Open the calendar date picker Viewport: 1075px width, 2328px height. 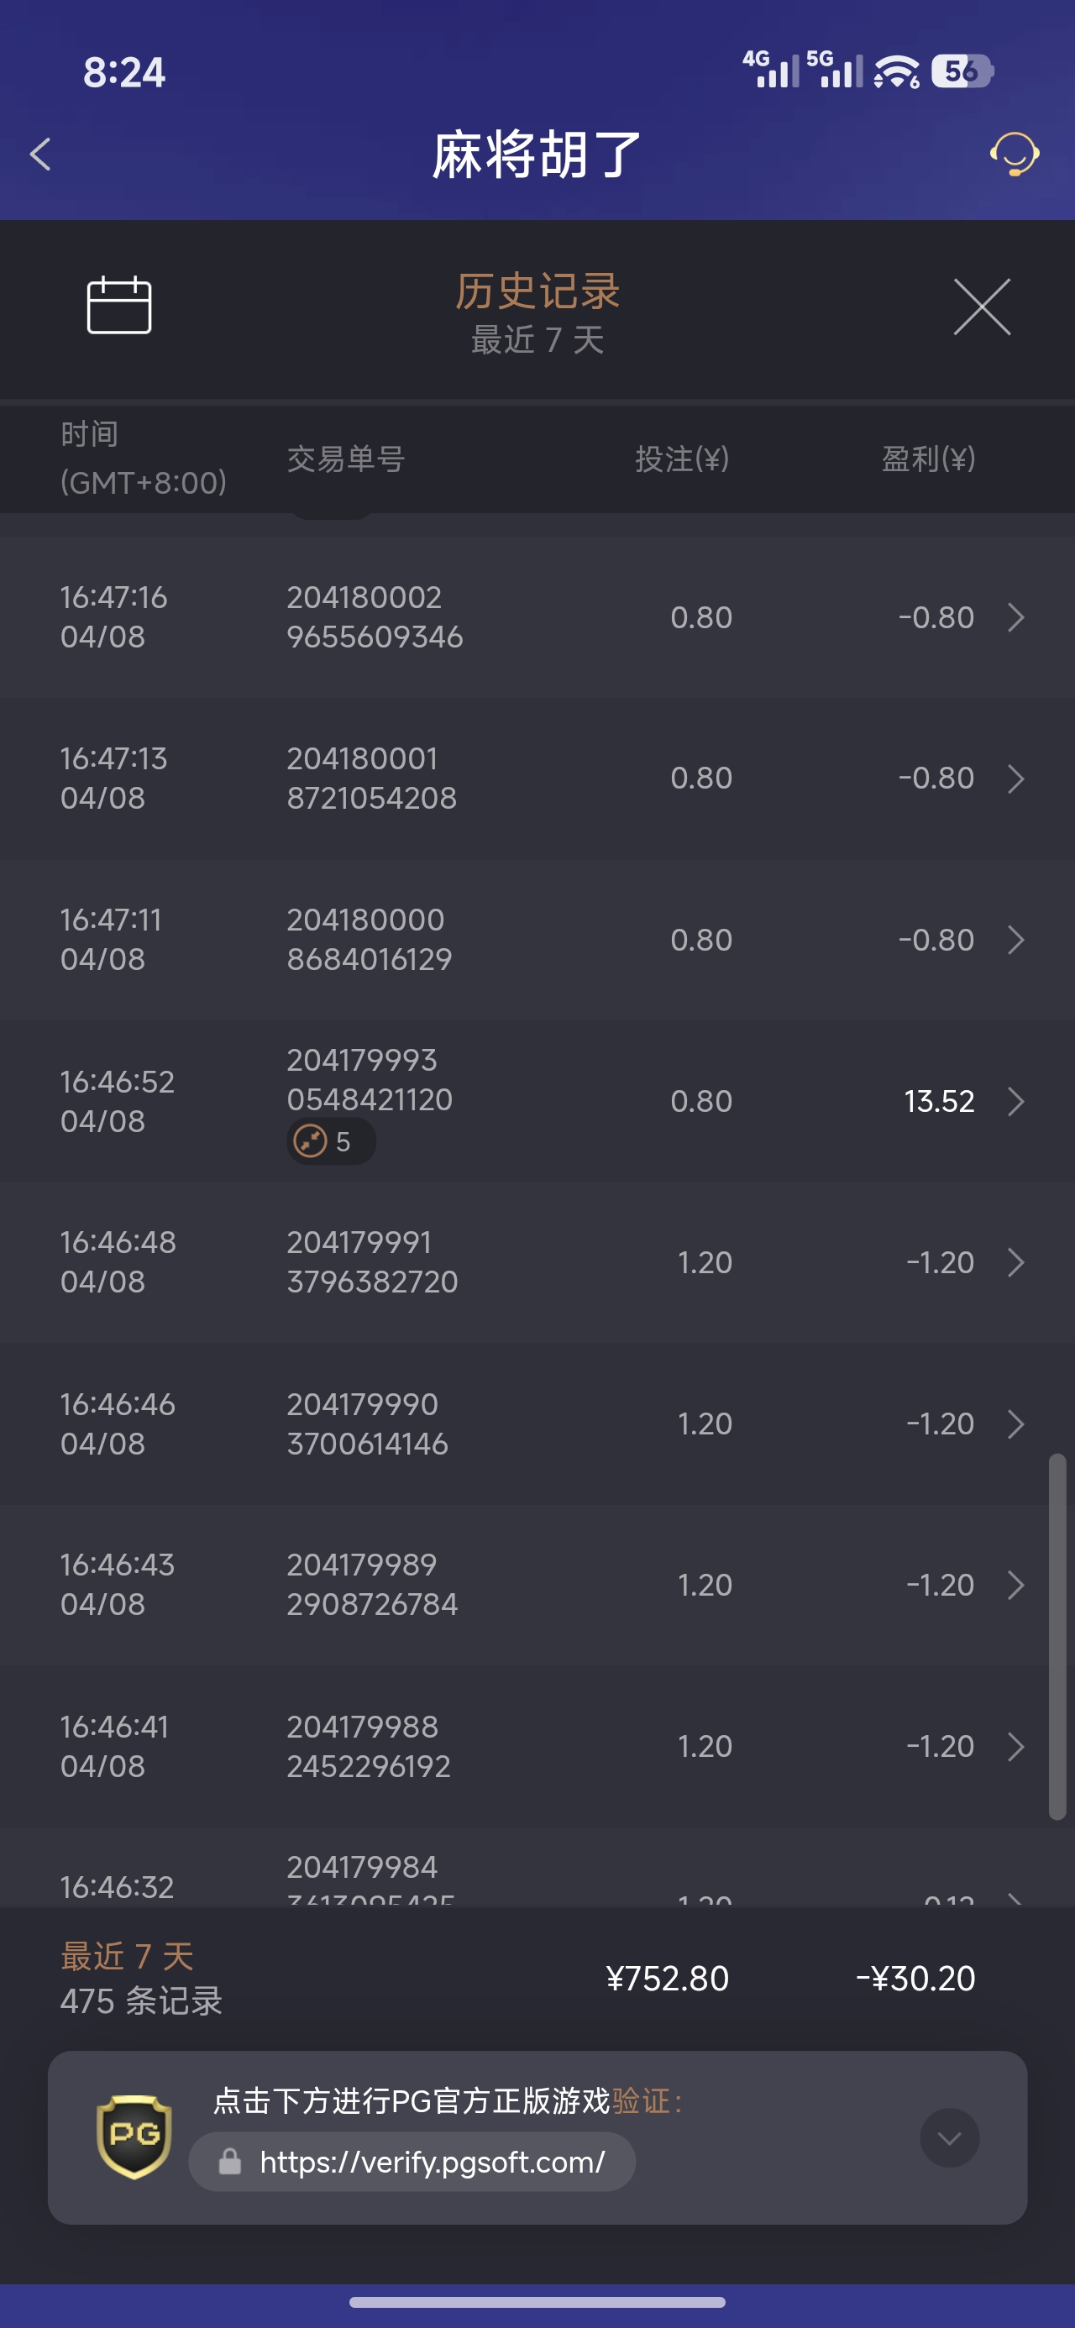click(118, 306)
